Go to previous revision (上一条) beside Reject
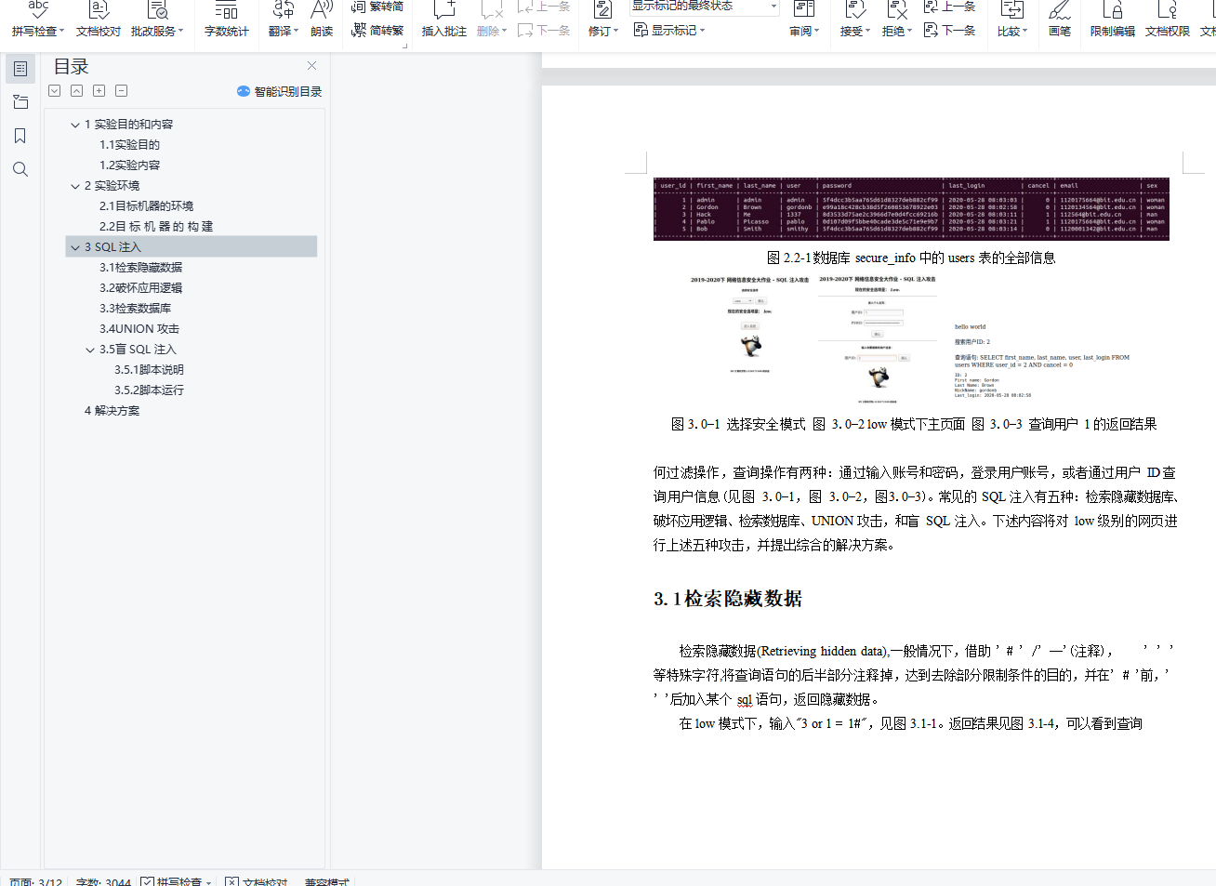Screen dimensions: 1216x886 (x=949, y=7)
